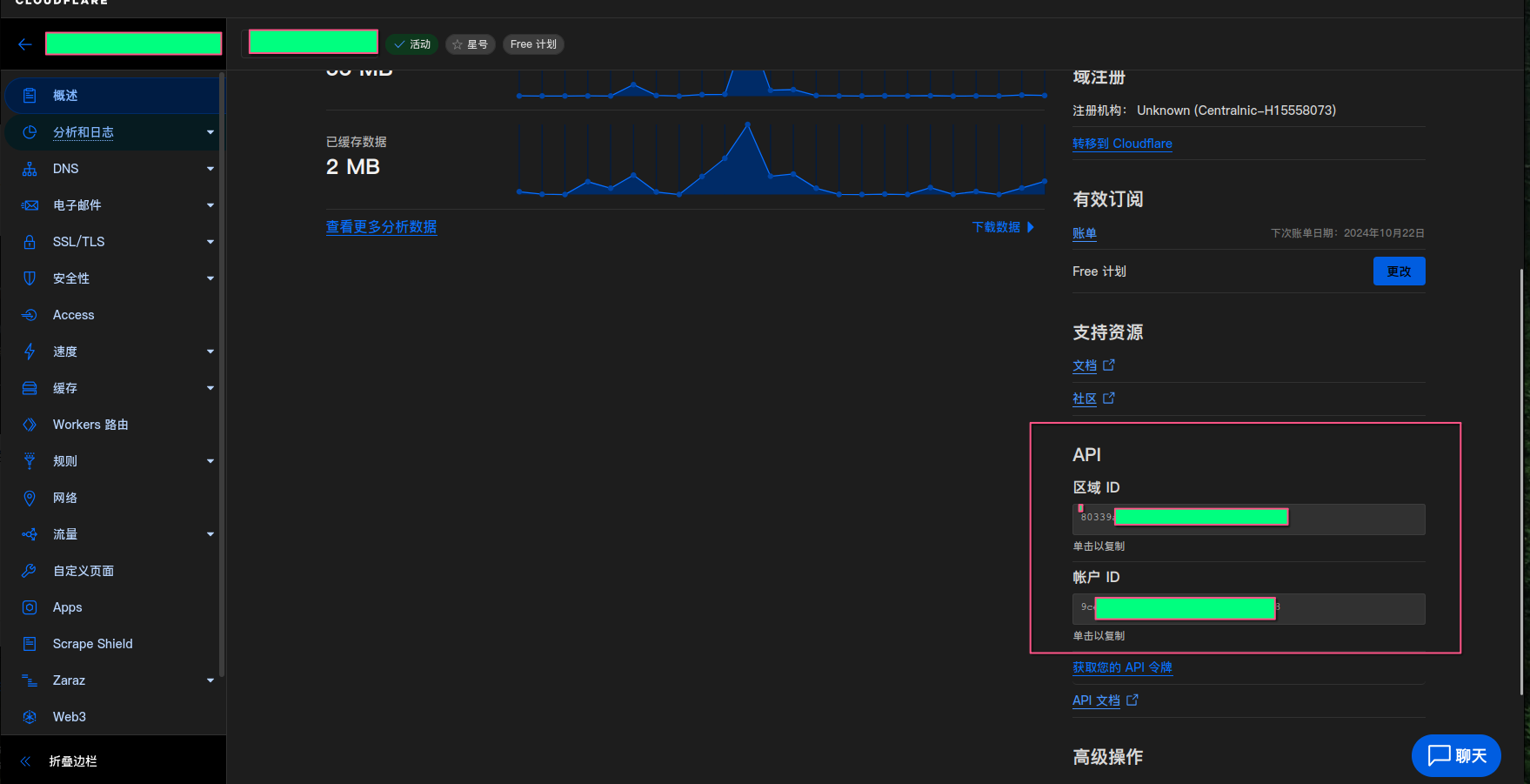Viewport: 1530px width, 784px height.
Task: Open the 缓存 storage icon
Action: click(x=30, y=388)
